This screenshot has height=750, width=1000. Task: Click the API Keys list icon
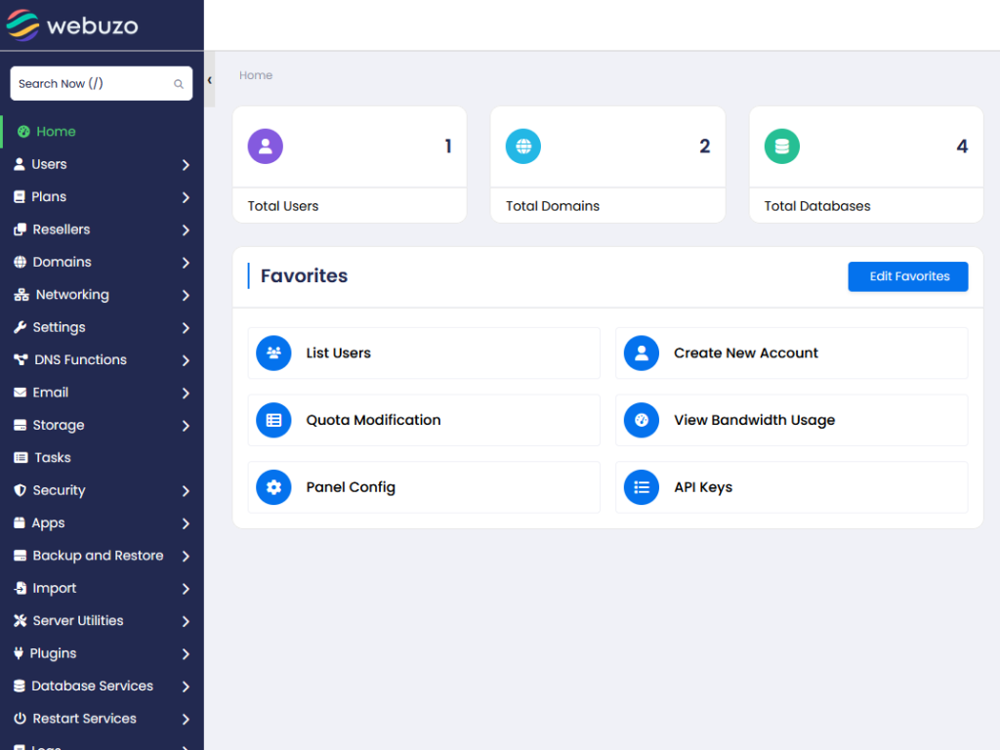coord(642,486)
